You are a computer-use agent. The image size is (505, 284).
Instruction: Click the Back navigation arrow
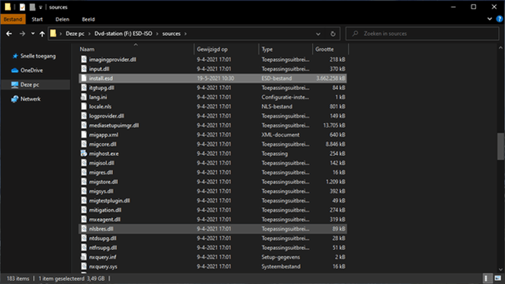[x=9, y=34]
